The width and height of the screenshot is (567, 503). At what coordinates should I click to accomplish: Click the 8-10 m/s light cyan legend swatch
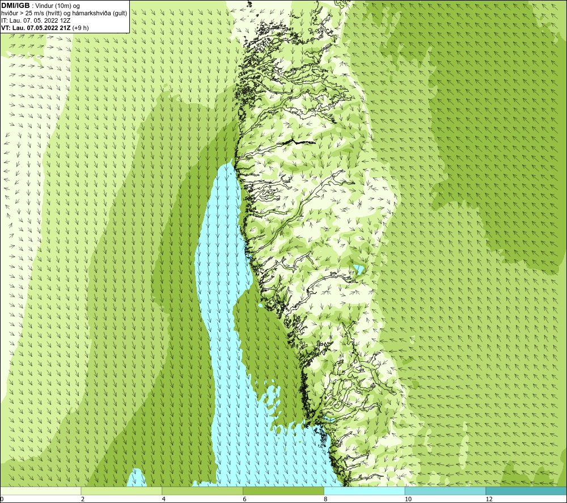pos(365,491)
